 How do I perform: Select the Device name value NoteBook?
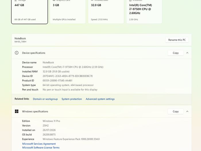[x=48, y=62]
